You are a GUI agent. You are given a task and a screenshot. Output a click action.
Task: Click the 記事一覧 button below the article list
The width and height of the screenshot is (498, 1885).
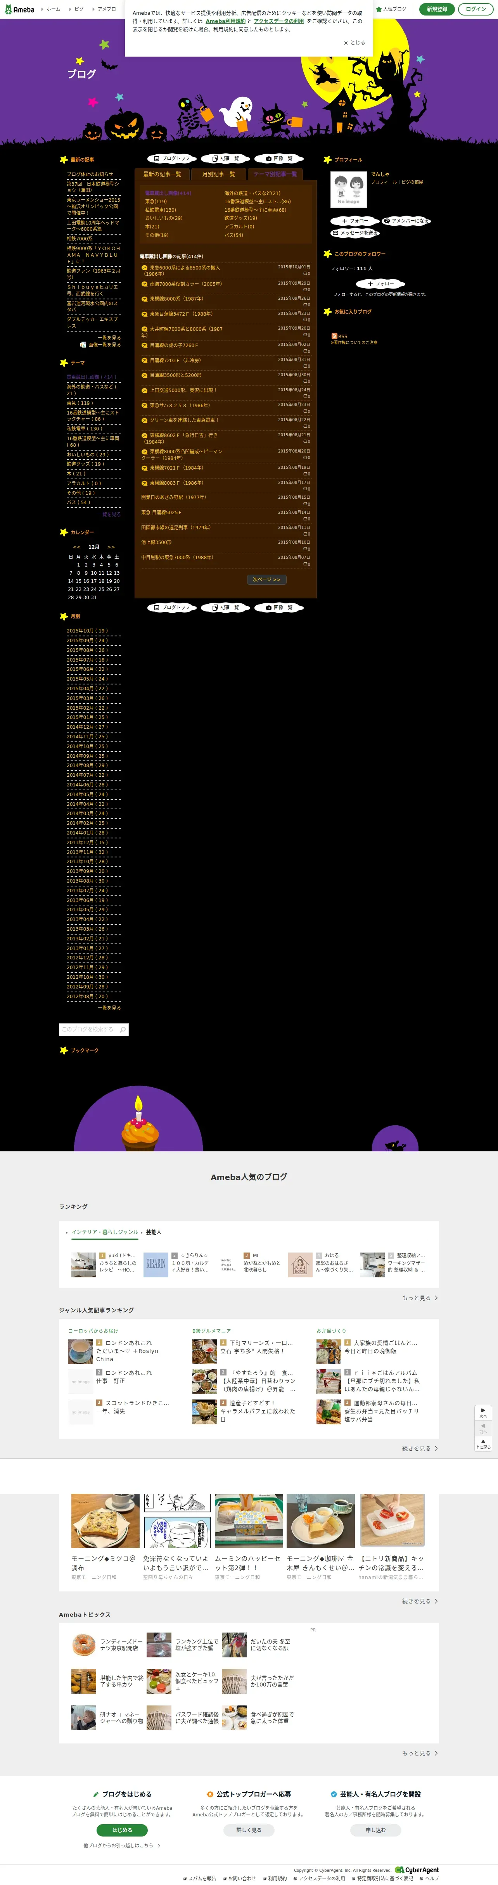226,607
